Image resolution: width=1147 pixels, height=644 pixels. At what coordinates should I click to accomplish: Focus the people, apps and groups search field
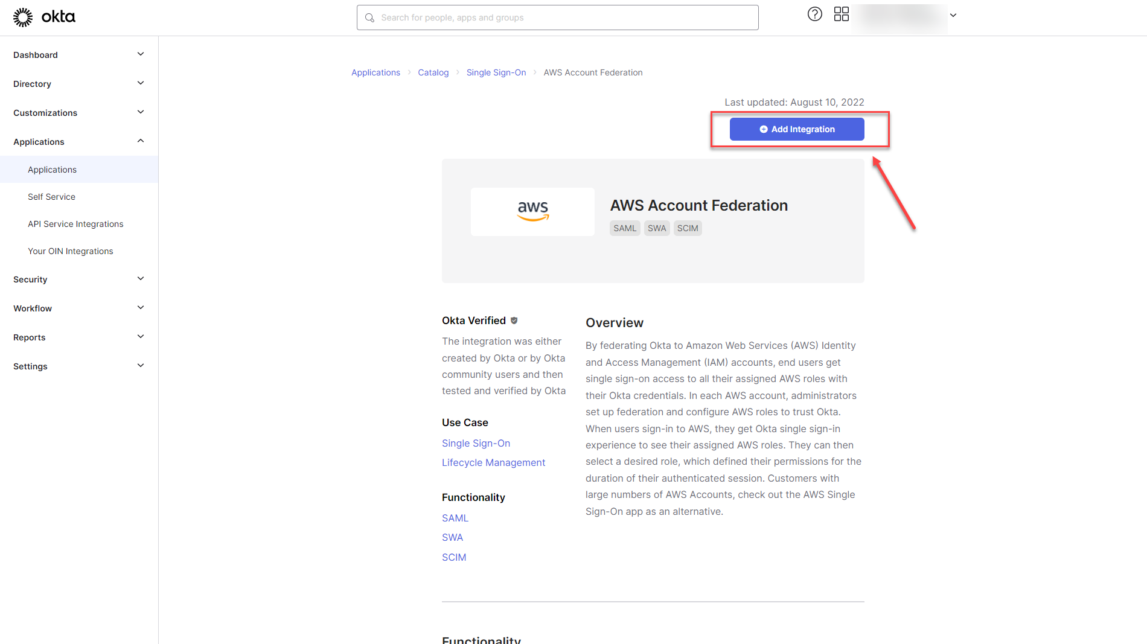(x=558, y=18)
